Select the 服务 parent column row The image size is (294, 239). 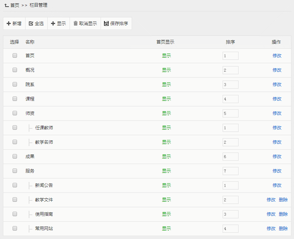point(30,171)
